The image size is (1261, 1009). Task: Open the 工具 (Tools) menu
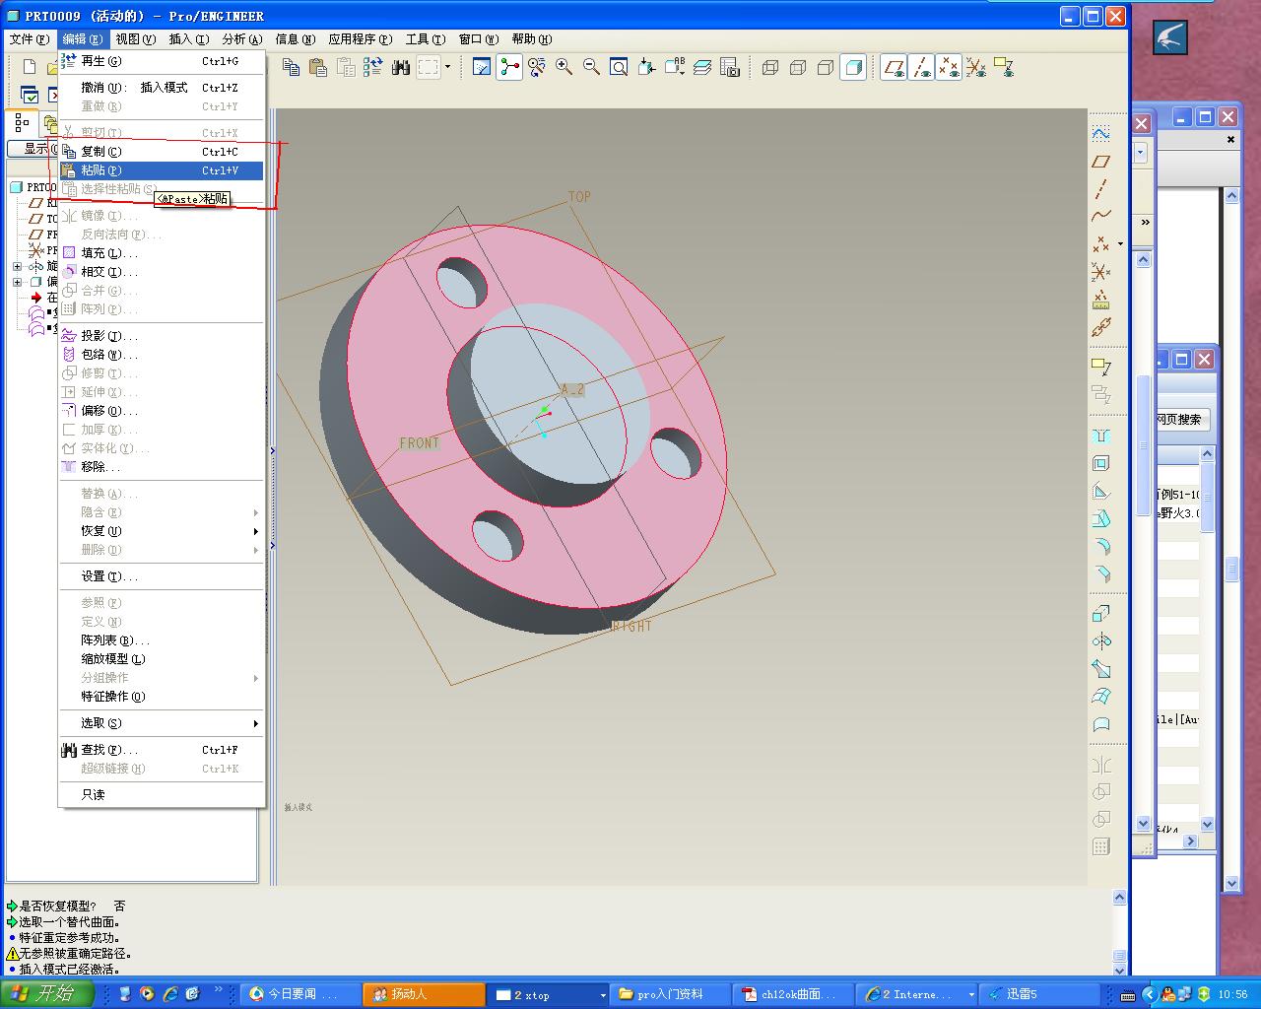coord(425,39)
